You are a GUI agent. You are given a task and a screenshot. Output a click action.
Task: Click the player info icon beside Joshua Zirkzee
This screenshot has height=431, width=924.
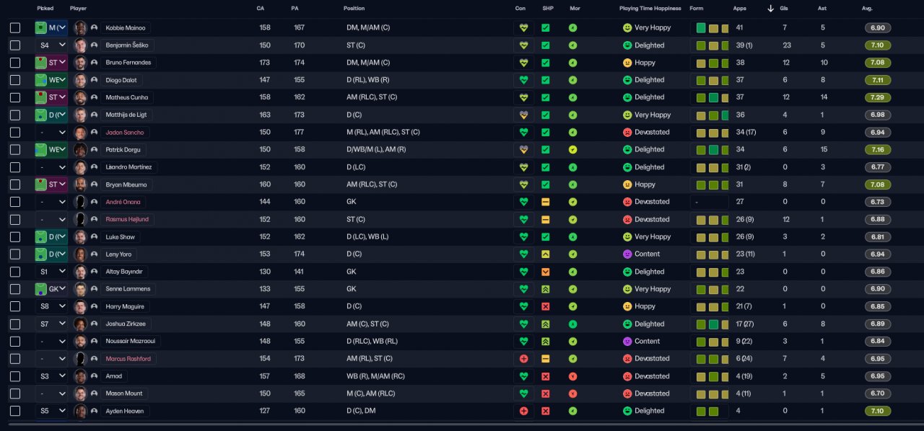click(x=94, y=324)
